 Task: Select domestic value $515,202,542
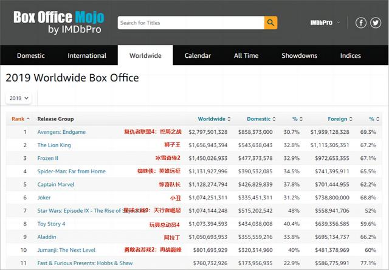click(255, 210)
